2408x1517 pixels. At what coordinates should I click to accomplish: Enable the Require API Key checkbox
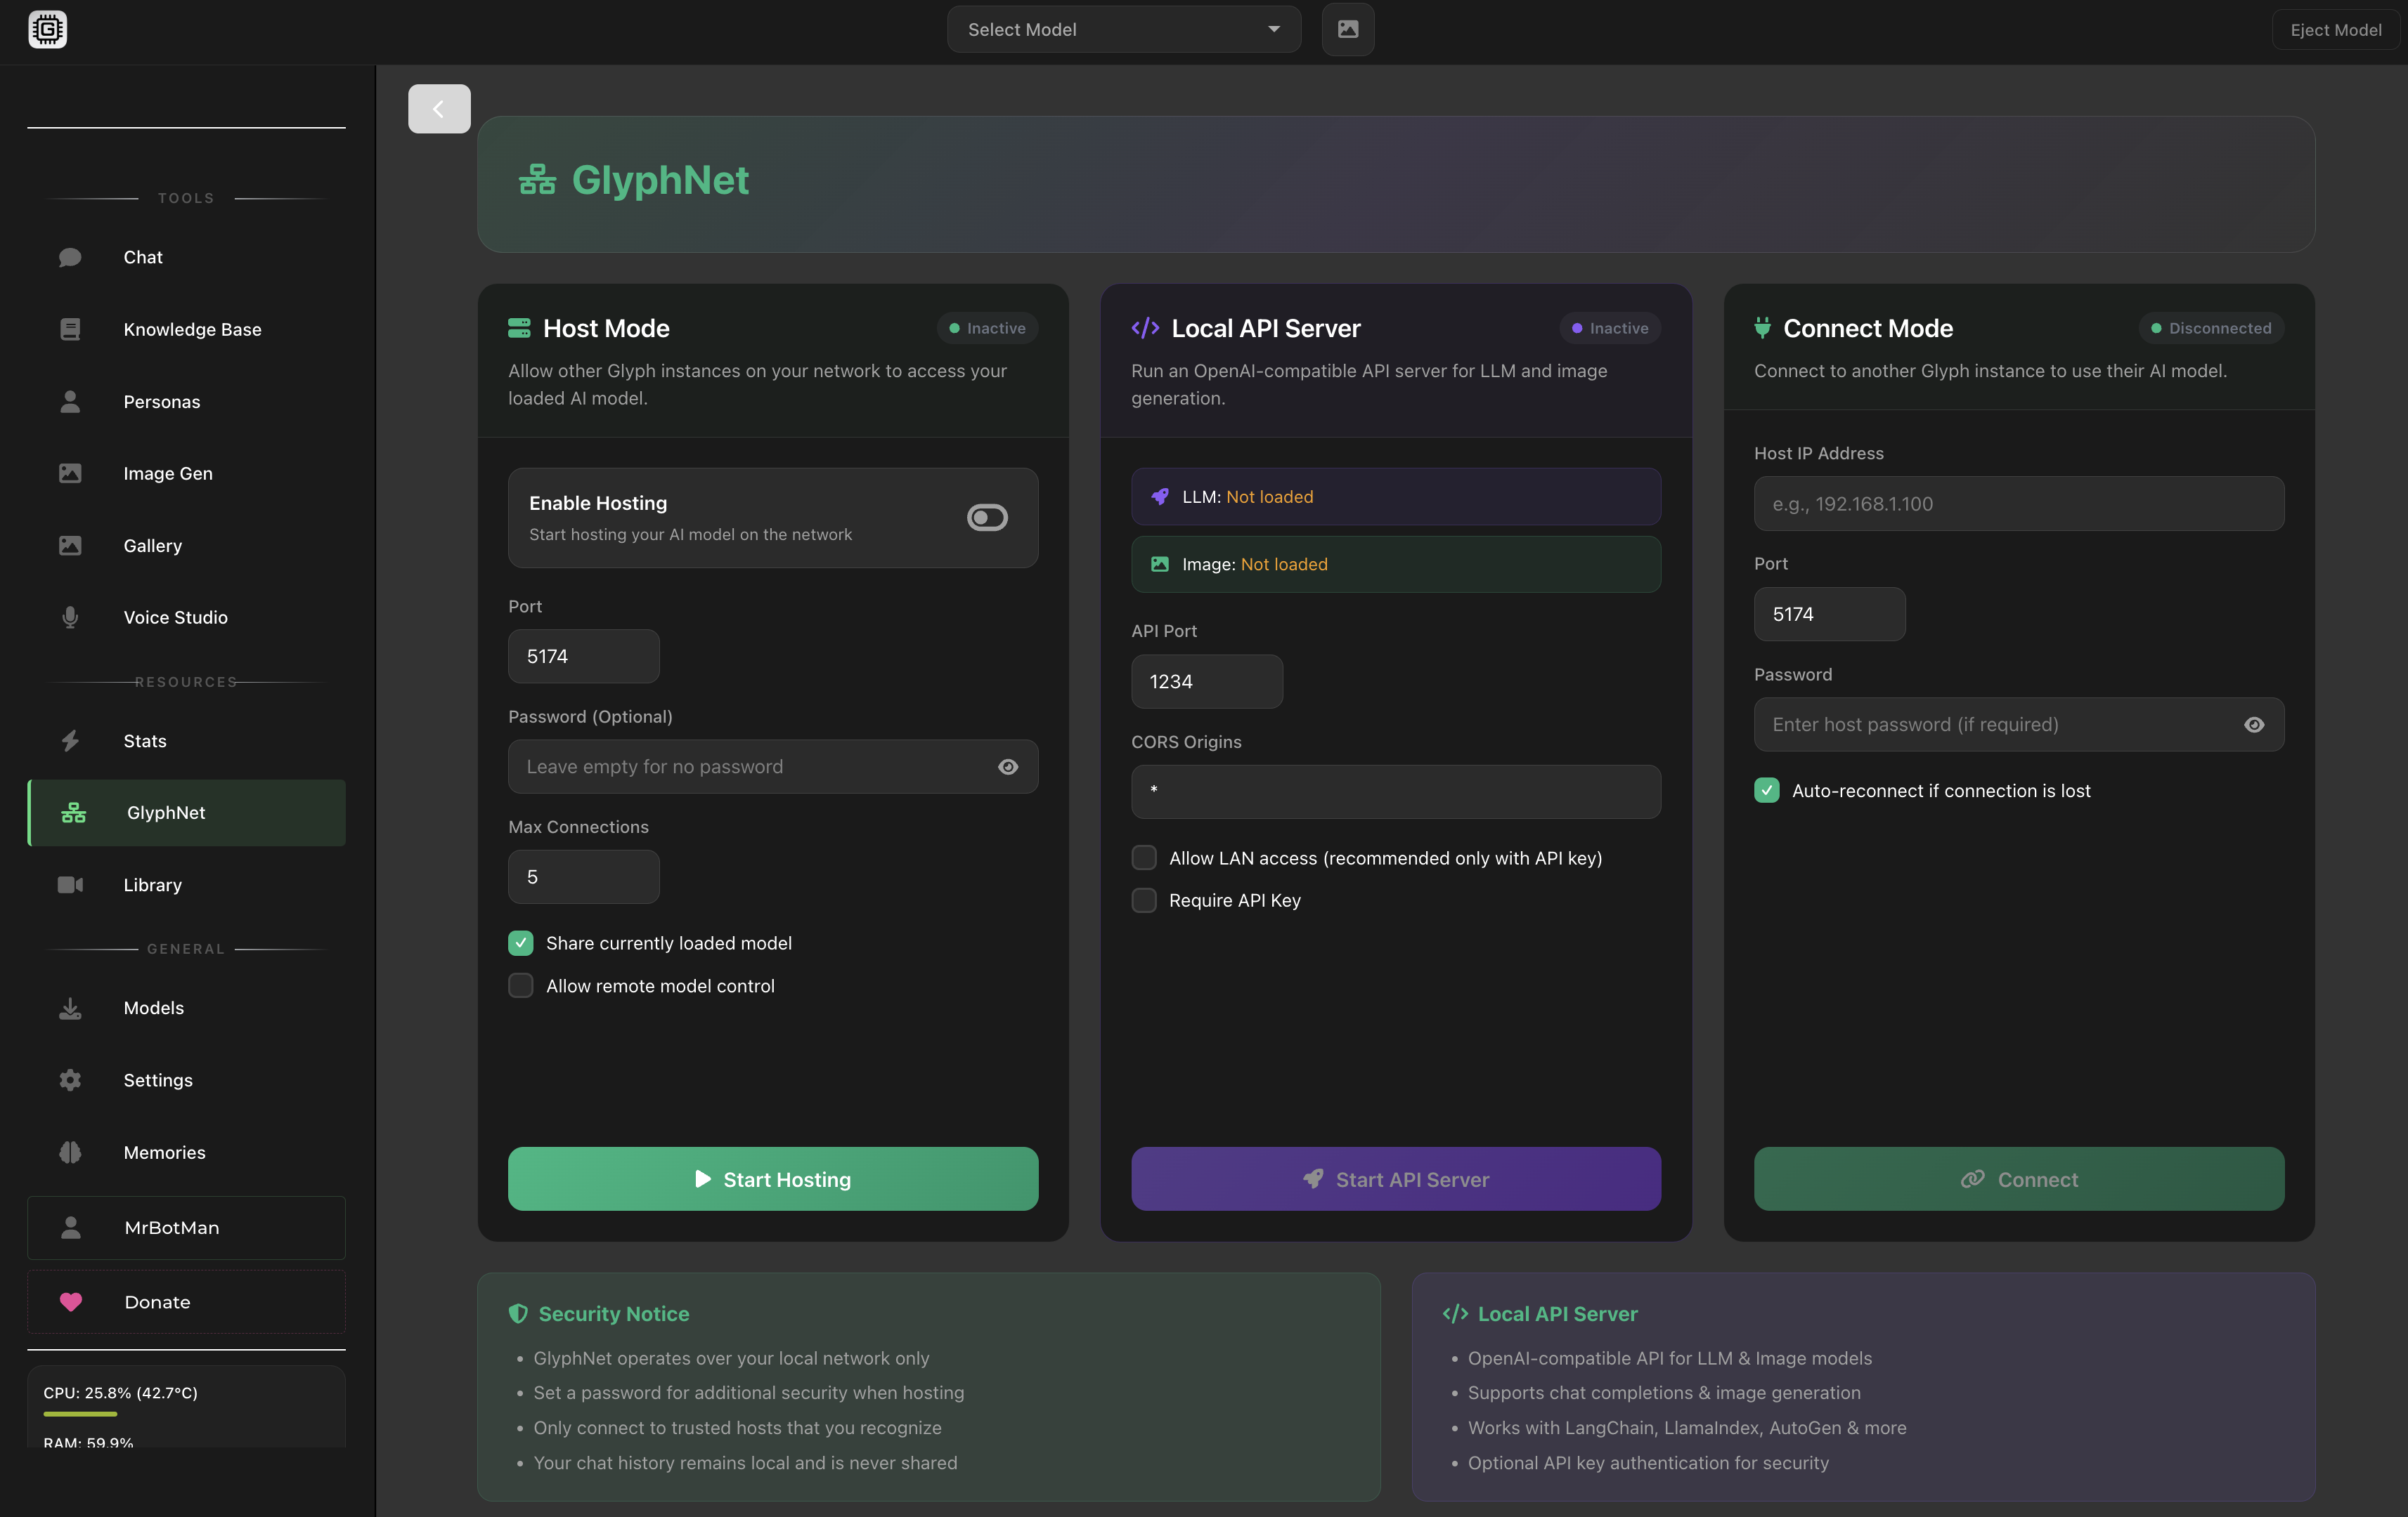pos(1143,900)
